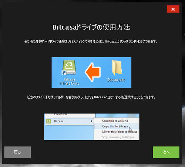
Task: Click the green 次へ (Next) button
Action: point(166,152)
